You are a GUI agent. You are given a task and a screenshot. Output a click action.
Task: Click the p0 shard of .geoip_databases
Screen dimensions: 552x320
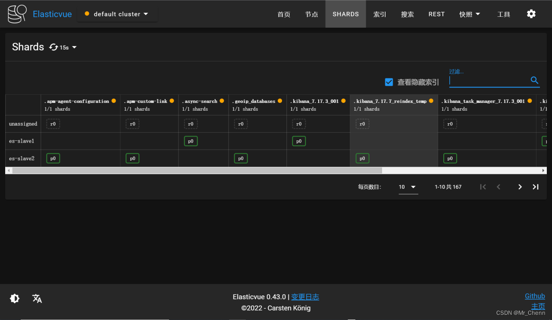coord(241,158)
